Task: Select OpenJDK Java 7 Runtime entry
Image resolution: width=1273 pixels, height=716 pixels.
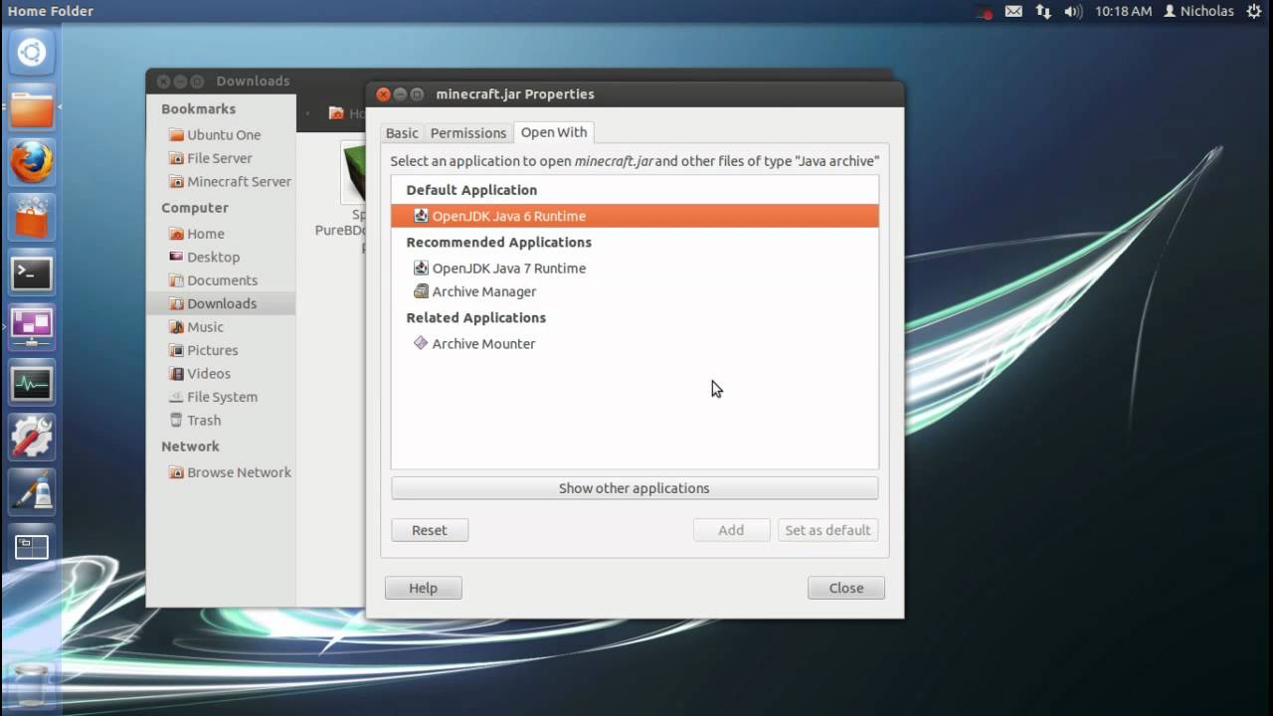Action: tap(635, 268)
